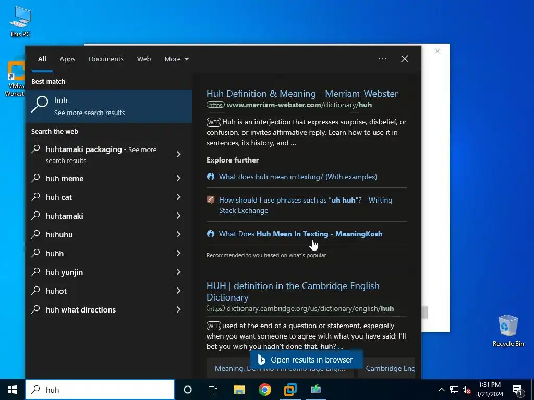Expand the arrow next to 'huh meme'
Image resolution: width=534 pixels, height=400 pixels.
click(178, 178)
